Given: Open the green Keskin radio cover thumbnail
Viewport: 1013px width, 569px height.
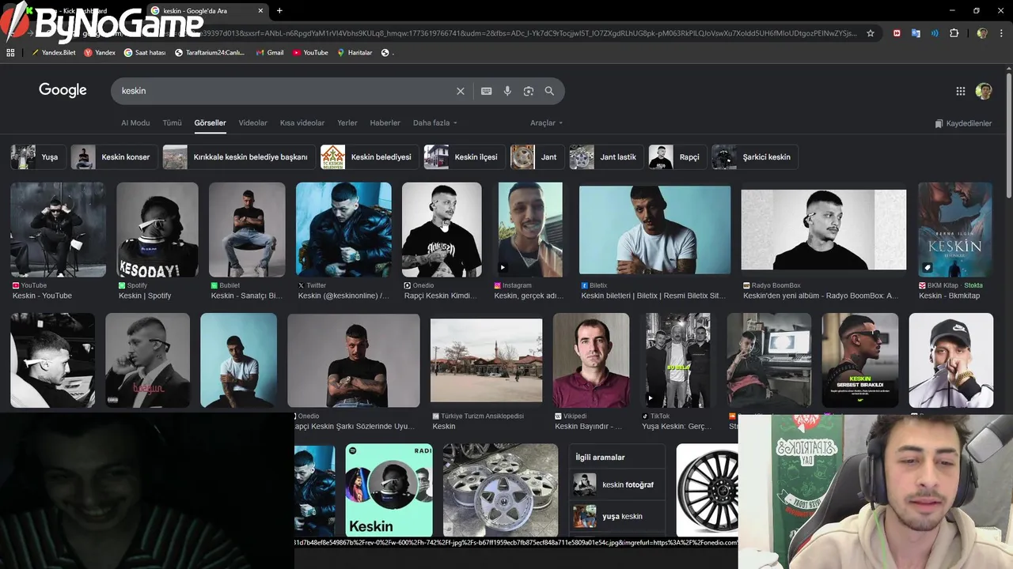Looking at the screenshot, I should click(389, 490).
